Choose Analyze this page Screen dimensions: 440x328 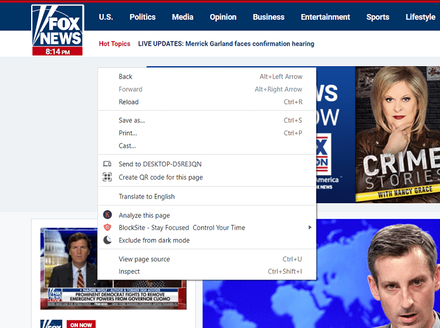207,215
